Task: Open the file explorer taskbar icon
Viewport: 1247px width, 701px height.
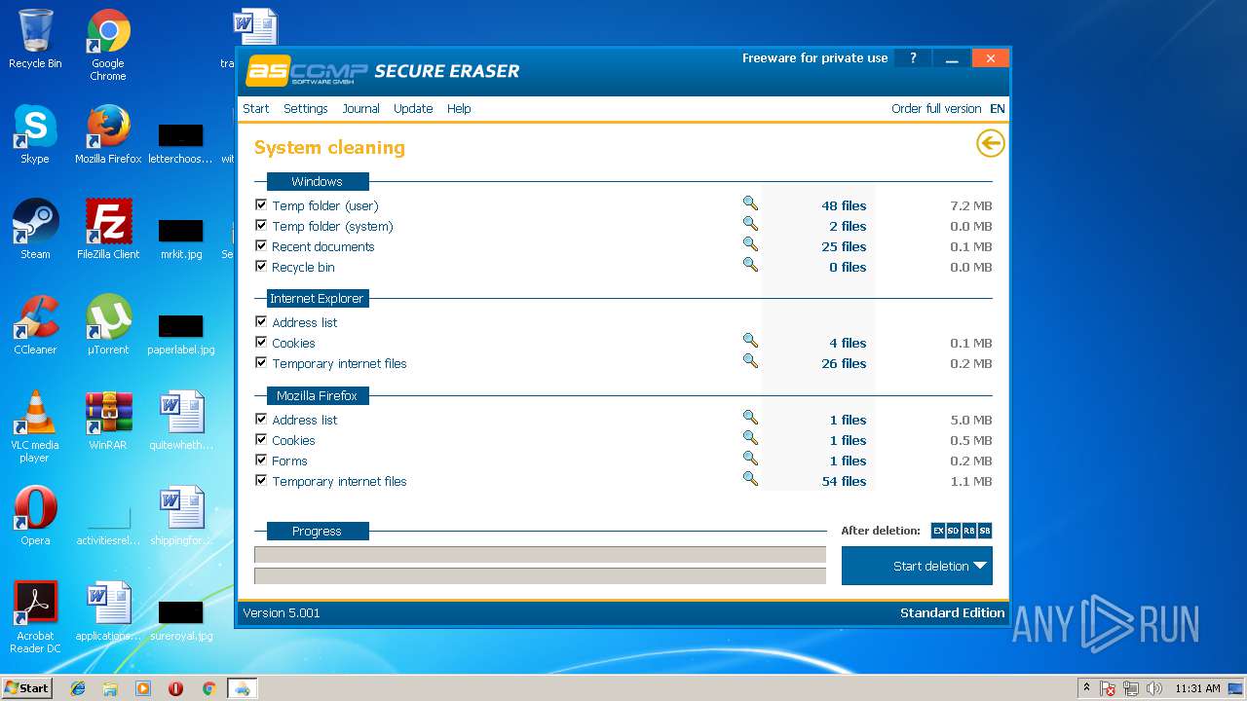Action: tap(110, 688)
